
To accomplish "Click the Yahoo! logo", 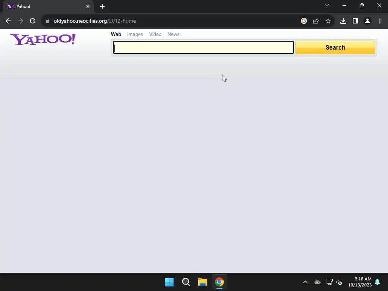I will [43, 39].
